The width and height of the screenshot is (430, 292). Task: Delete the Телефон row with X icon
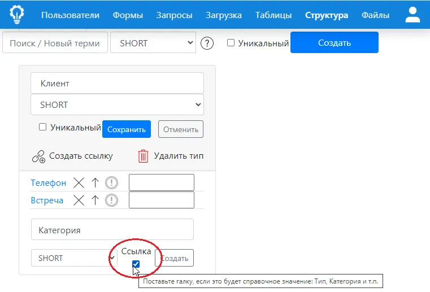pyautogui.click(x=79, y=182)
